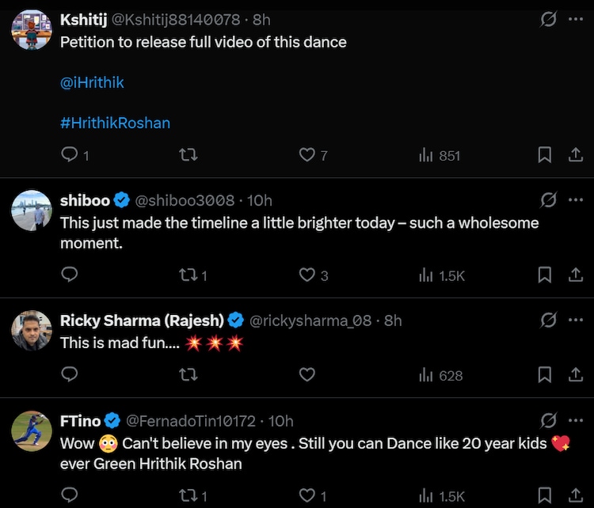Retweet Kshitij's dance petition tweet
Viewport: 594px width, 508px height.
188,155
